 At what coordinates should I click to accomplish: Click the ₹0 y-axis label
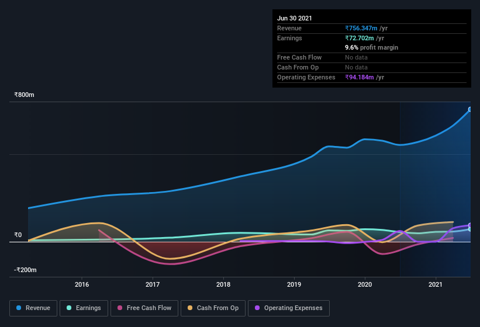[18, 235]
